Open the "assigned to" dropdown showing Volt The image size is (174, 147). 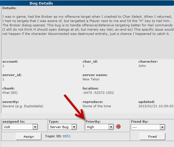[20, 127]
